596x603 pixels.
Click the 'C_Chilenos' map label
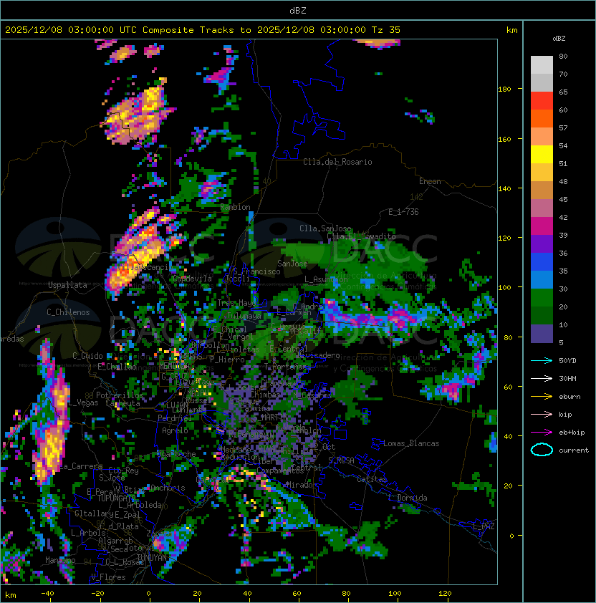pyautogui.click(x=68, y=312)
